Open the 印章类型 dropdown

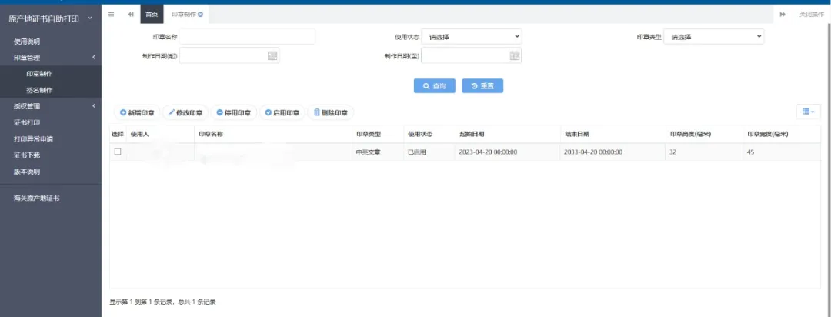(715, 36)
